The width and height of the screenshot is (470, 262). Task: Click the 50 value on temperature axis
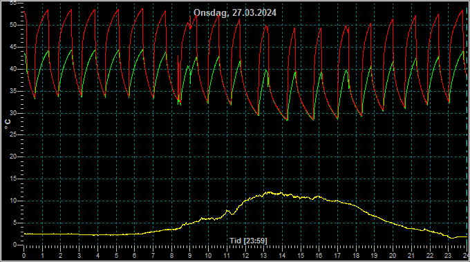click(13, 25)
